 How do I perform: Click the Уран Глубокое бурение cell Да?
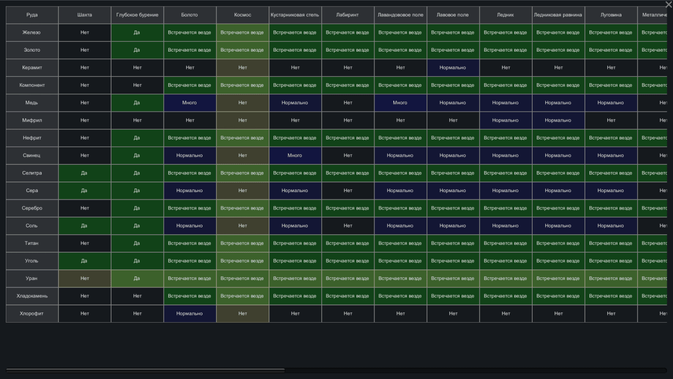(x=137, y=278)
